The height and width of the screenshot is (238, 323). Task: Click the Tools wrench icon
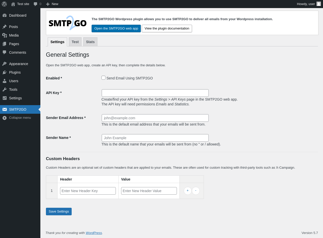5,90
